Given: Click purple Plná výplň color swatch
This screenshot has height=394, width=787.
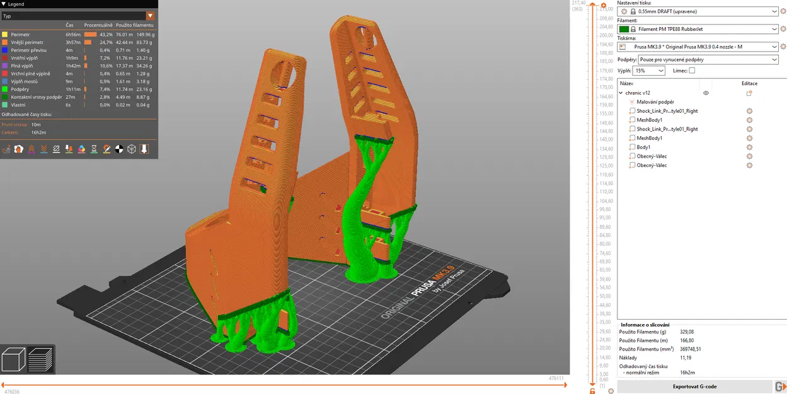Looking at the screenshot, I should (5, 66).
